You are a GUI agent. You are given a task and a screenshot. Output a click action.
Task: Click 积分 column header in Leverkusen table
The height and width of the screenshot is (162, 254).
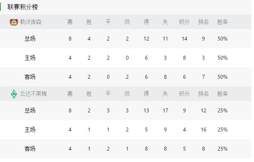184,22
